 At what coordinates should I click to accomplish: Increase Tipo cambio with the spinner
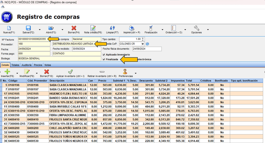point(143,38)
